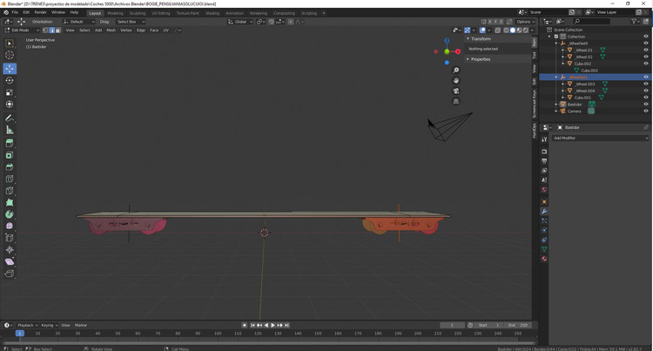Hide Wheel.01 with its eye icon
The width and height of the screenshot is (653, 351).
point(646,50)
